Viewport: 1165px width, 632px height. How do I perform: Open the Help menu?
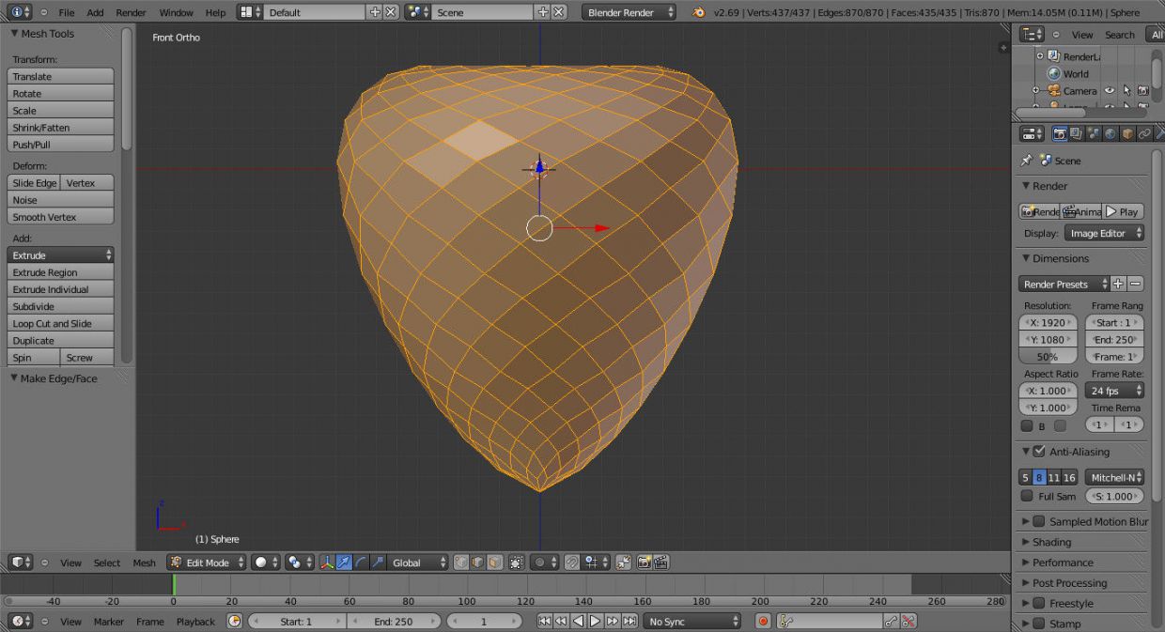[x=215, y=12]
